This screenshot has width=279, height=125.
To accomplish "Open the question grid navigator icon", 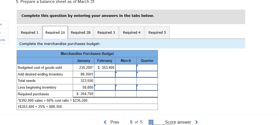I will 151,122.
